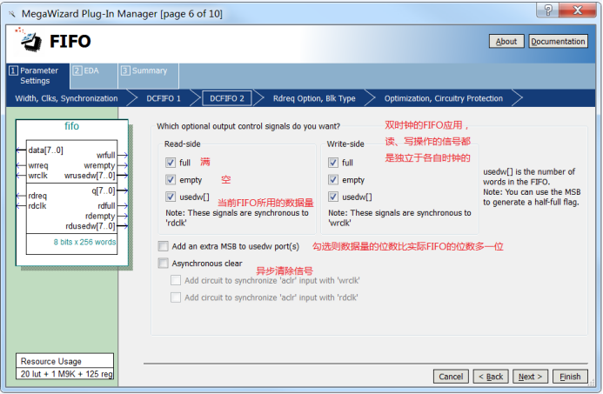Open the Documentation button
This screenshot has width=603, height=394.
(558, 42)
